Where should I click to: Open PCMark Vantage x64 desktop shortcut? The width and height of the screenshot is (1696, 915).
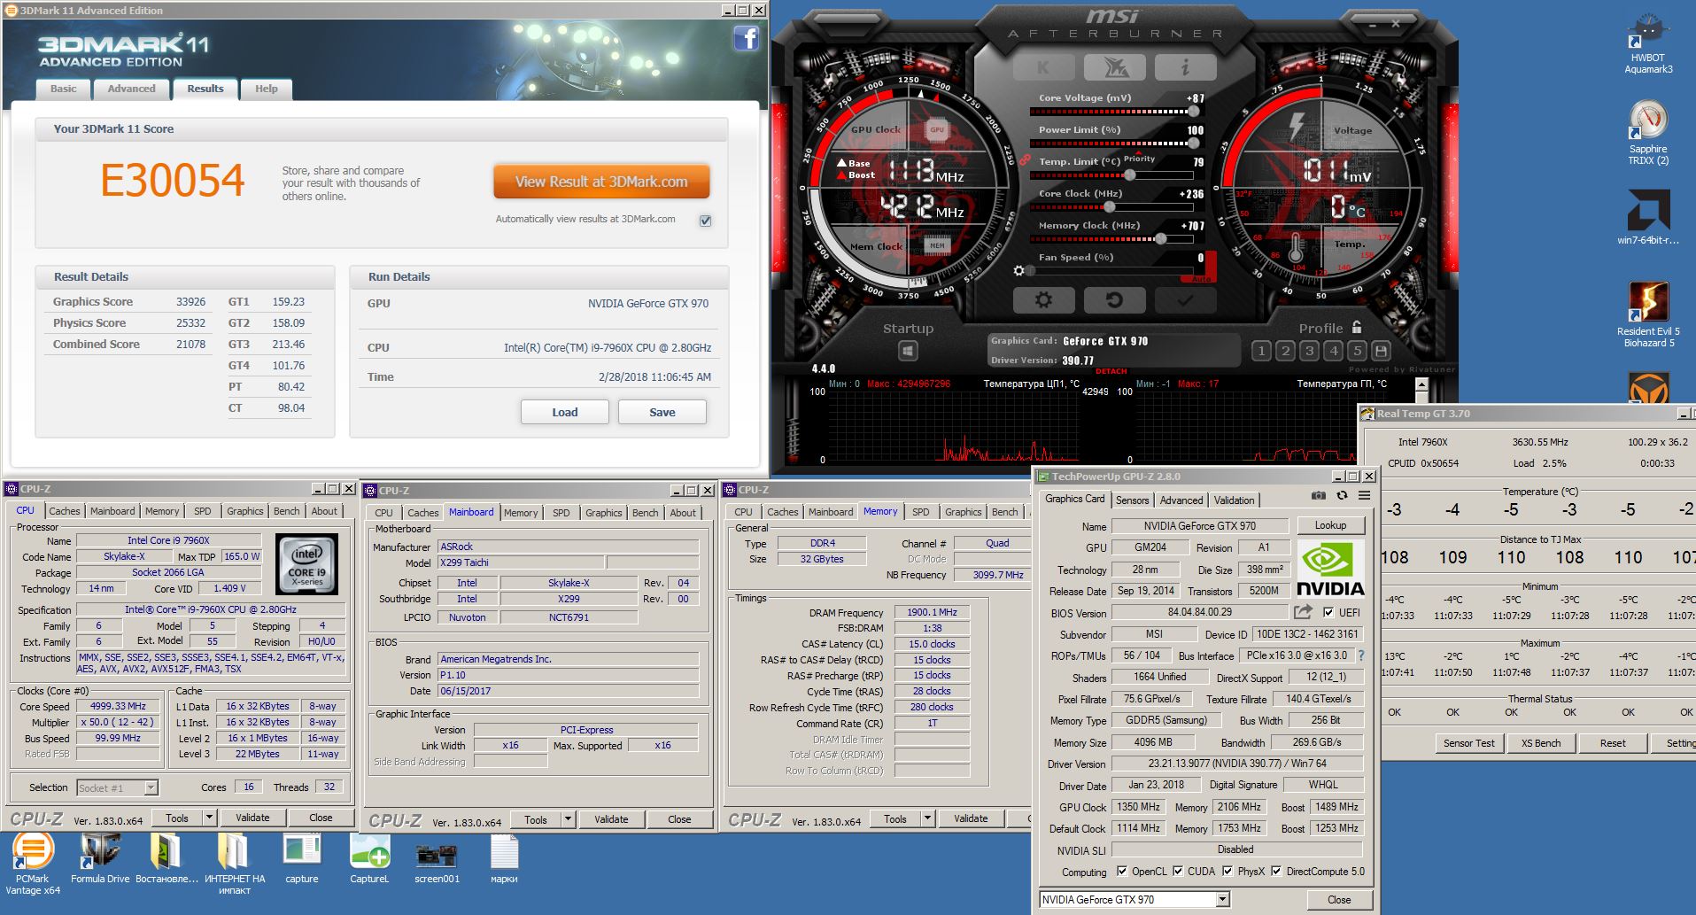click(33, 864)
